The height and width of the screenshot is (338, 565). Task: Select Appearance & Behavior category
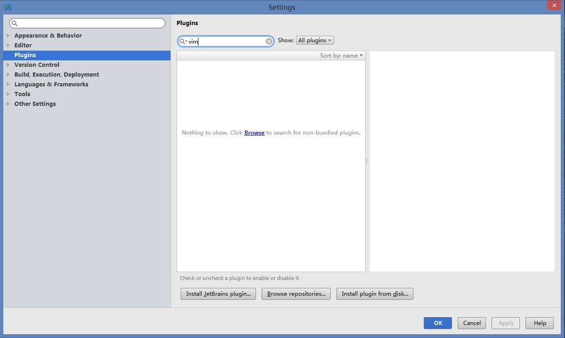click(x=48, y=35)
